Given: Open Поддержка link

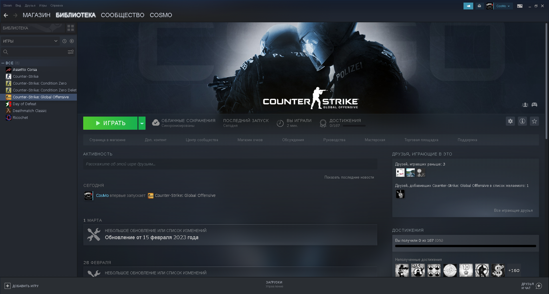Looking at the screenshot, I should pyautogui.click(x=468, y=140).
